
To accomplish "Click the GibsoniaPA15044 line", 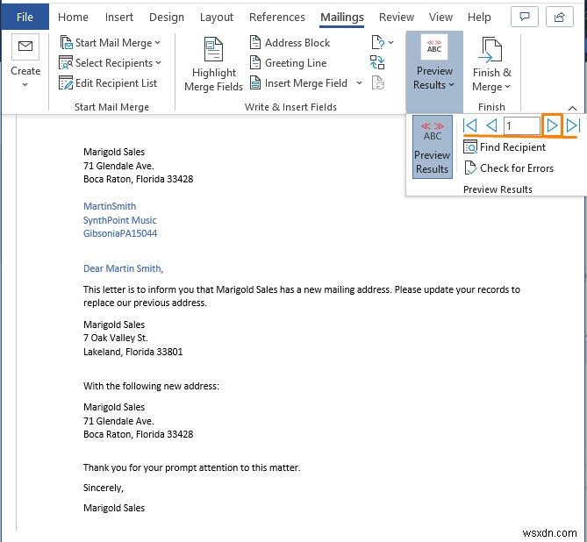I will tap(120, 233).
